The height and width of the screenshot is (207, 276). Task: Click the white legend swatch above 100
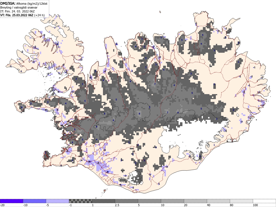pos(264,201)
